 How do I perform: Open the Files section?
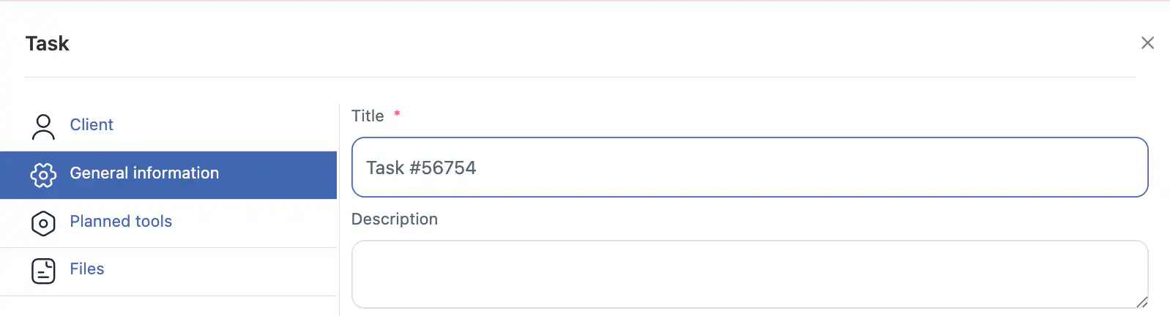pos(87,269)
